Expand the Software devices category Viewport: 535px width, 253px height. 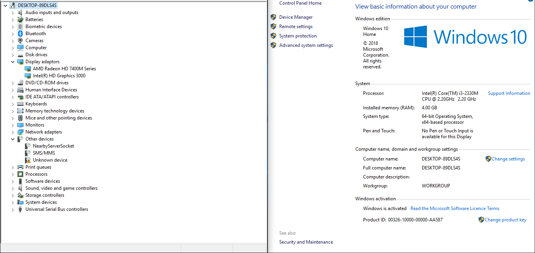(x=13, y=181)
